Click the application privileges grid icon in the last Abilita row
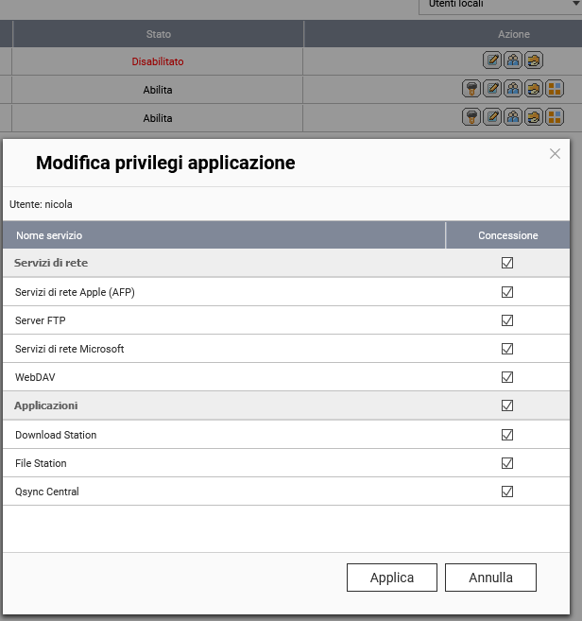The height and width of the screenshot is (621, 582). pyautogui.click(x=555, y=117)
